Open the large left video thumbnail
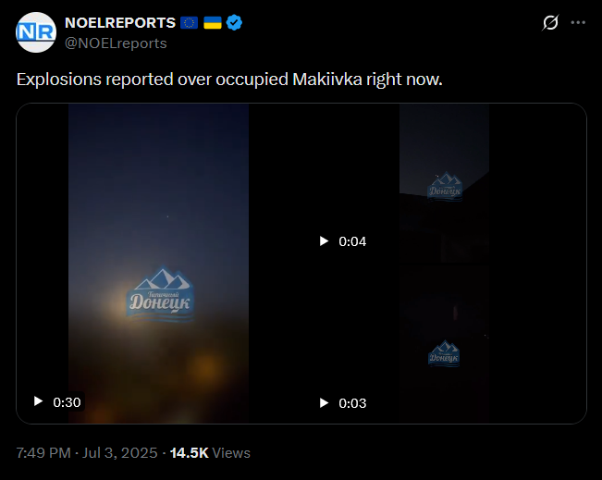The image size is (602, 480). pos(158,264)
